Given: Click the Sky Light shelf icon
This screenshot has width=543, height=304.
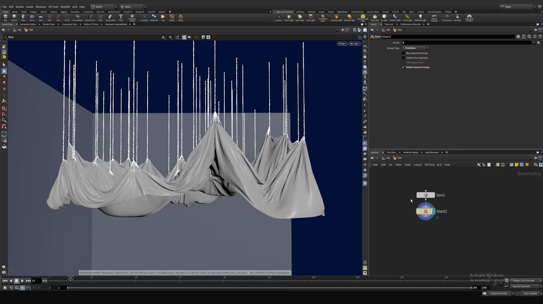Looking at the screenshot, I should point(375,18).
